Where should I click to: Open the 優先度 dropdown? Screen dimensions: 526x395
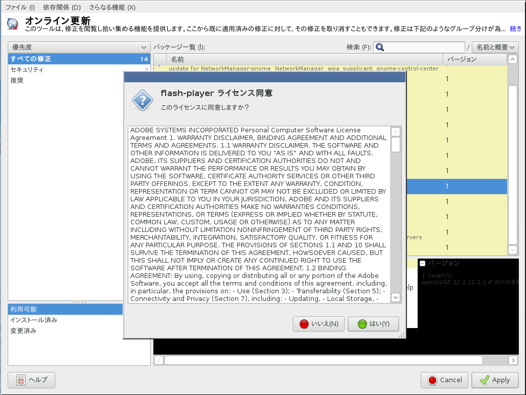click(x=79, y=48)
